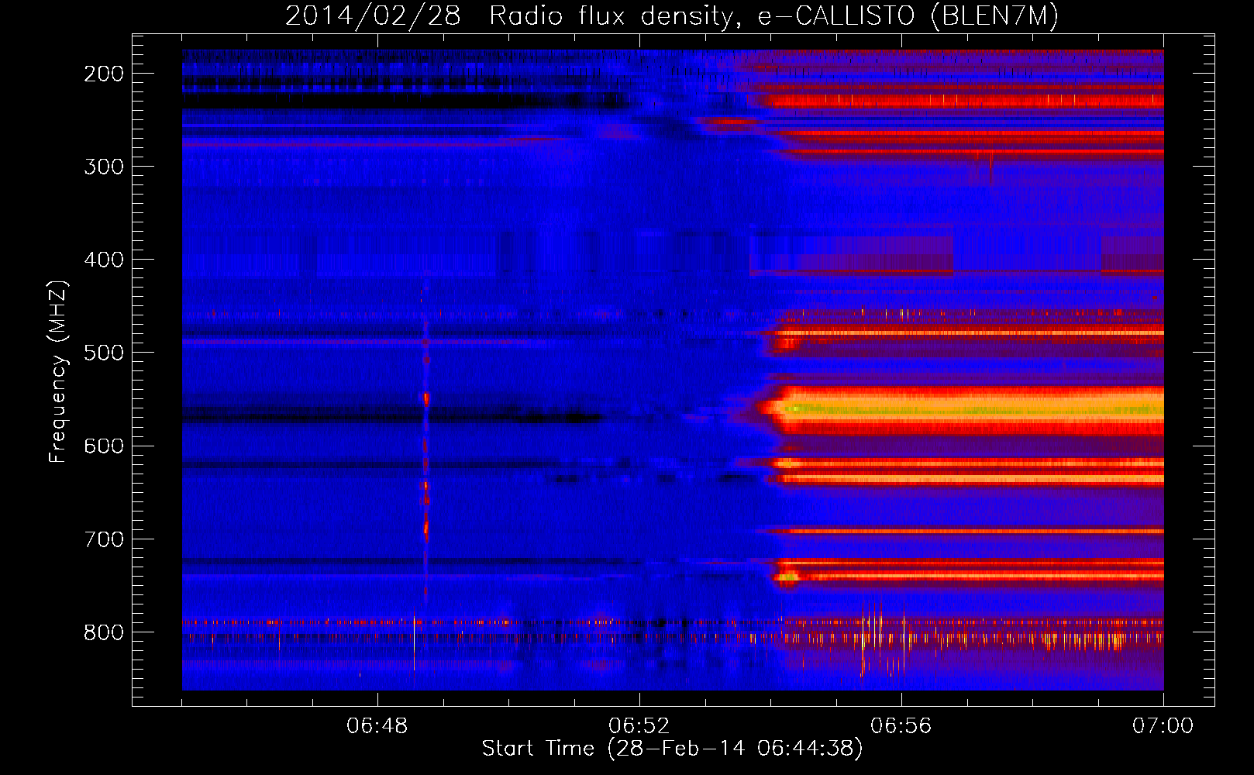This screenshot has height=775, width=1254.
Task: Click the 07:00 time tick label
Action: click(1163, 726)
